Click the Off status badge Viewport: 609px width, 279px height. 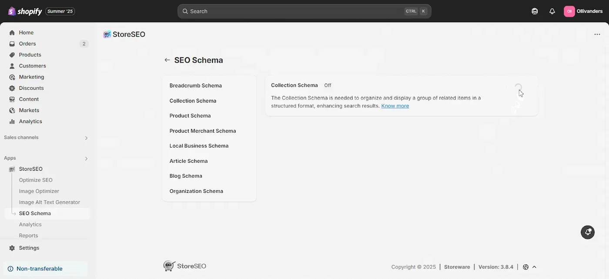328,85
